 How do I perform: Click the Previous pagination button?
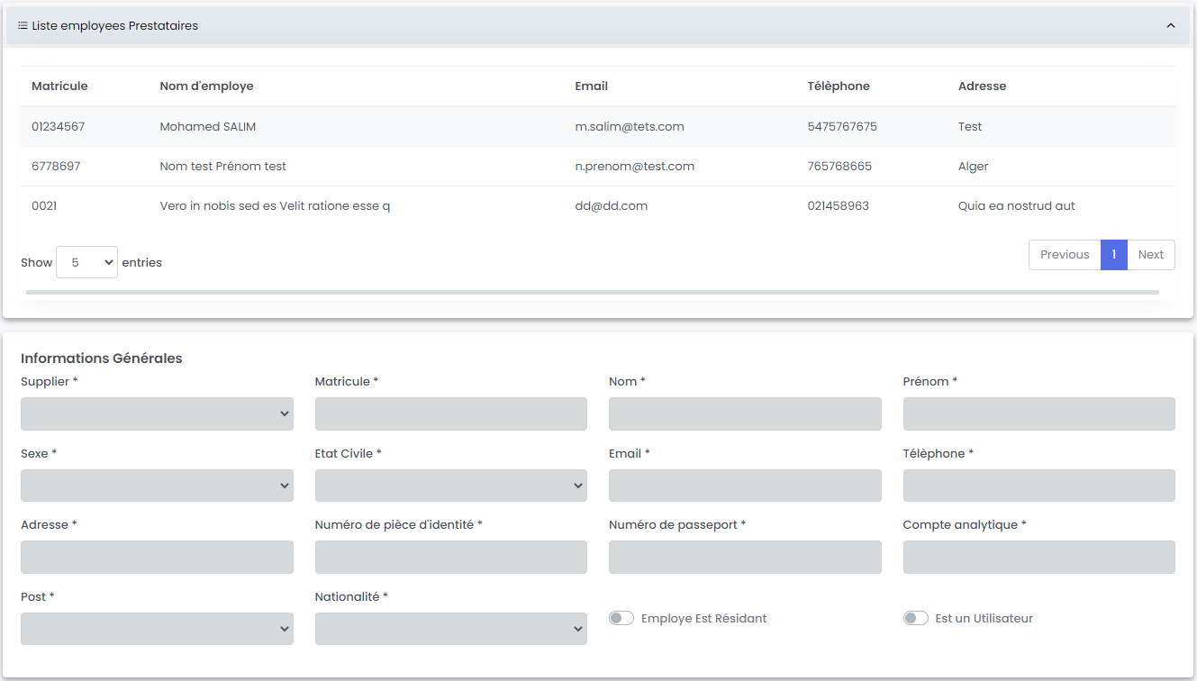click(1064, 255)
